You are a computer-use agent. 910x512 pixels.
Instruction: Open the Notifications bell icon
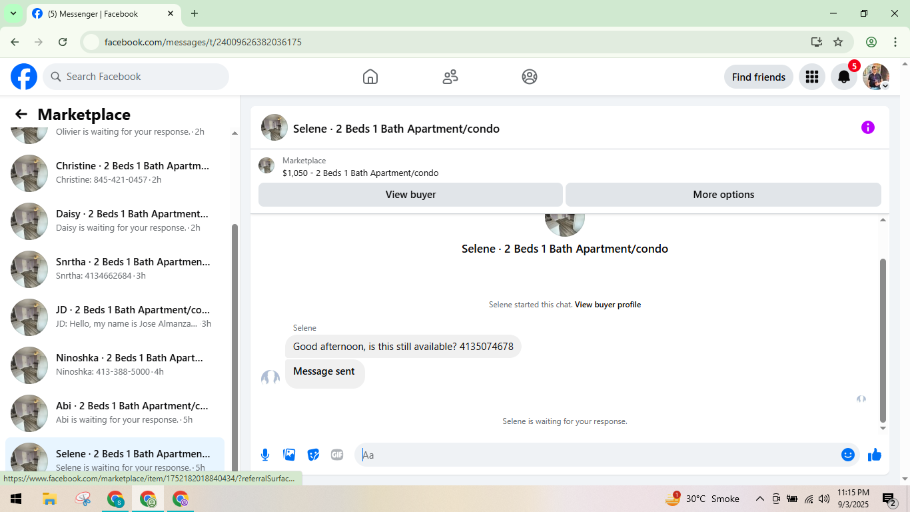click(844, 77)
